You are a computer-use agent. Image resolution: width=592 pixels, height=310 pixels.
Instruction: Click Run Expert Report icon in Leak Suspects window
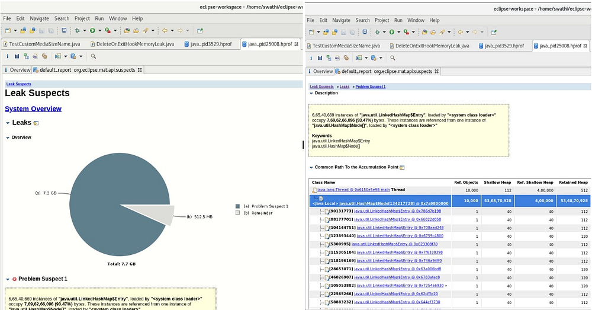[58, 56]
